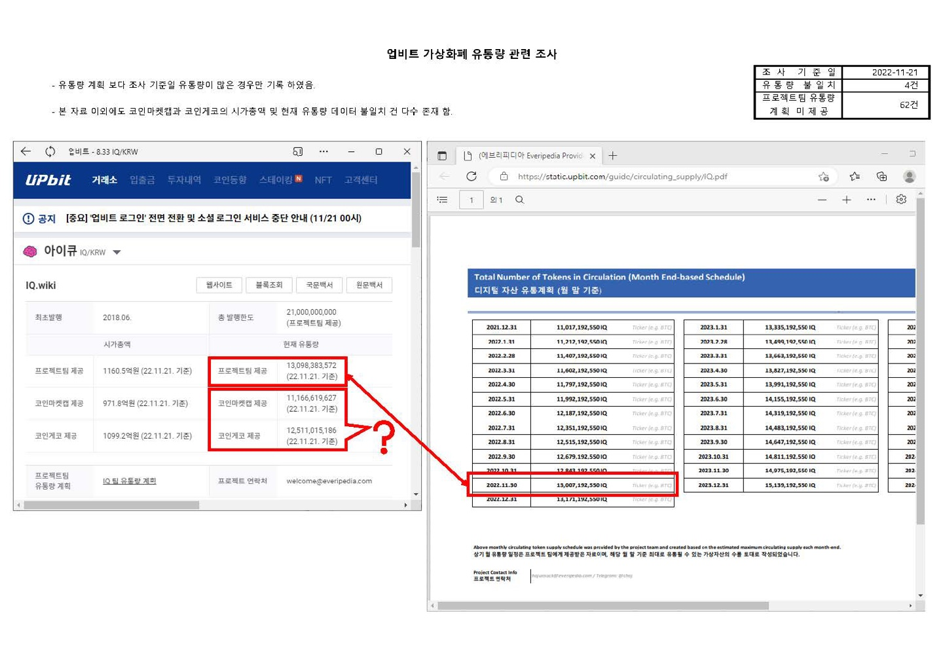Click the welcome@everipedia.com contact text

pos(329,481)
